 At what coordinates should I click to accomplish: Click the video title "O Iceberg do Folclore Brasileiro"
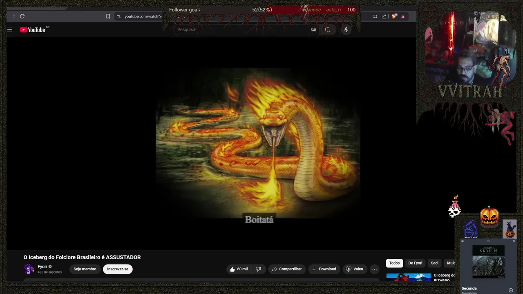tap(82, 257)
